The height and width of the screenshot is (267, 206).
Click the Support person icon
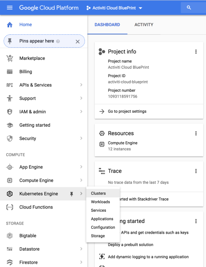[10, 98]
